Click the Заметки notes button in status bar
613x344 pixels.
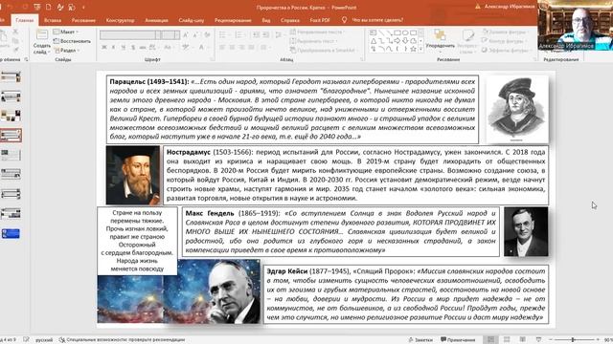pos(420,340)
